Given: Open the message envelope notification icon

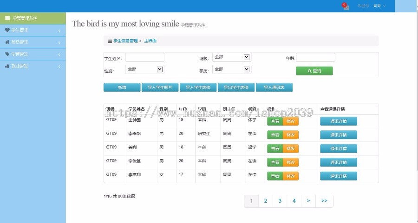Looking at the screenshot, I should click(346, 7).
